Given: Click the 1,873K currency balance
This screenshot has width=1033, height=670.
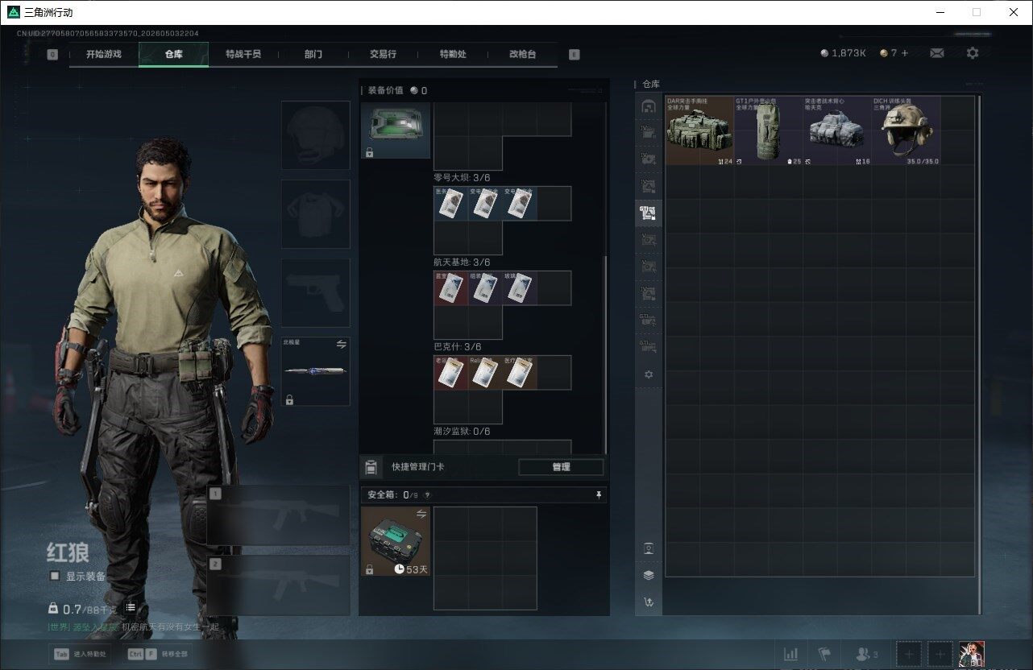Looking at the screenshot, I should tap(843, 53).
